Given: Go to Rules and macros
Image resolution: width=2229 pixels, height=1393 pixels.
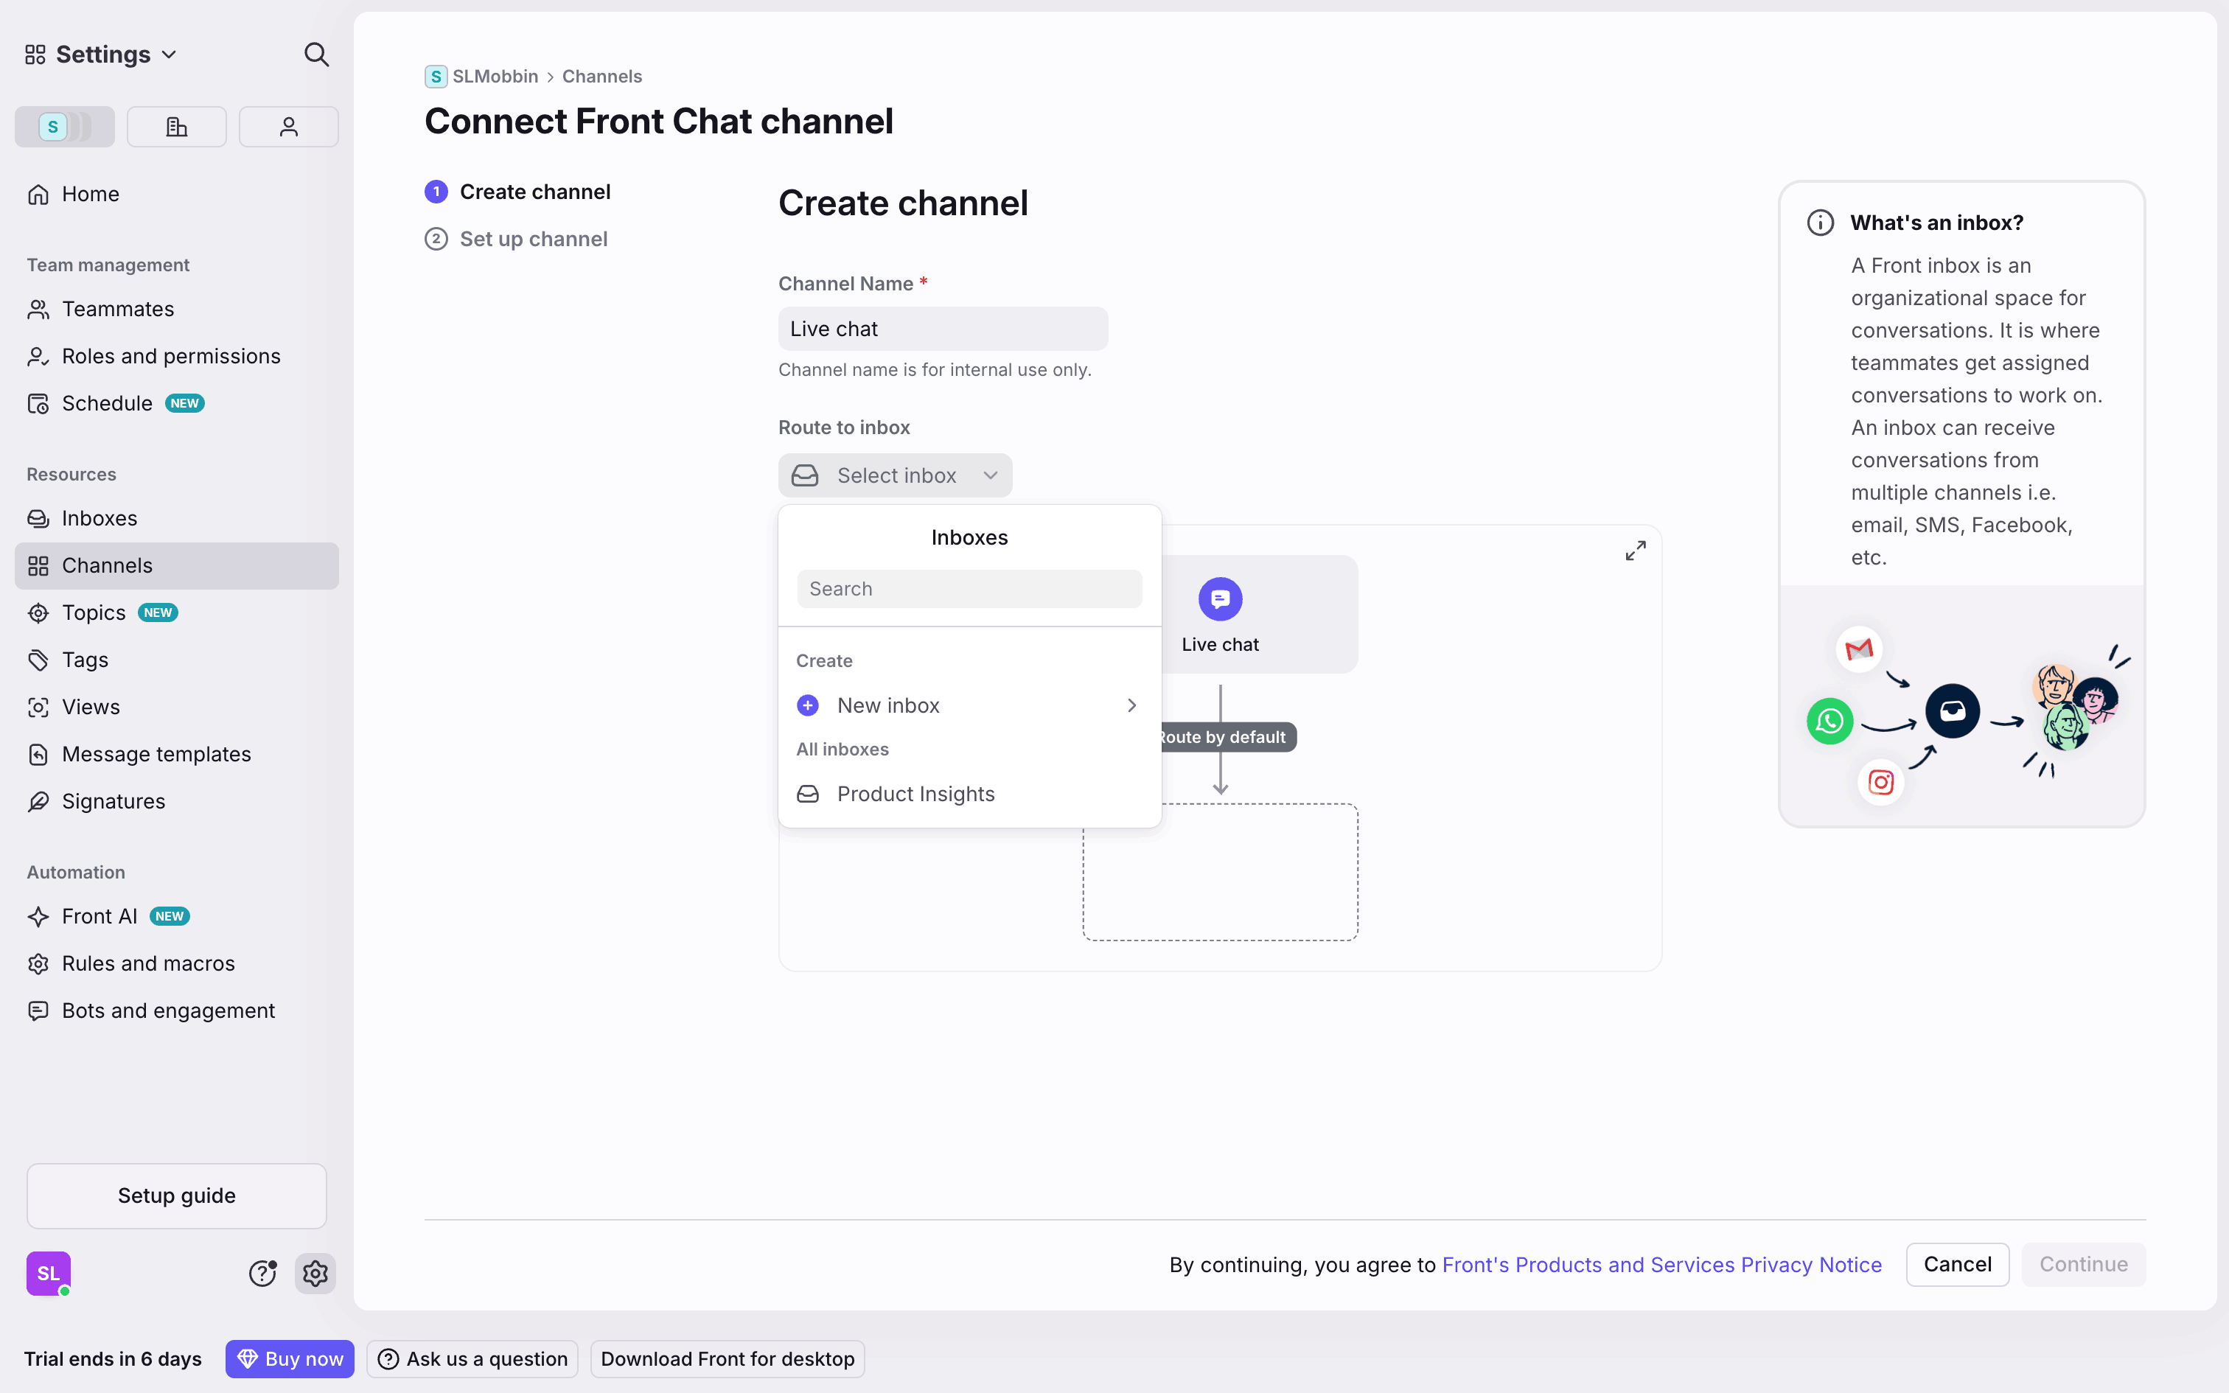Looking at the screenshot, I should click(148, 963).
